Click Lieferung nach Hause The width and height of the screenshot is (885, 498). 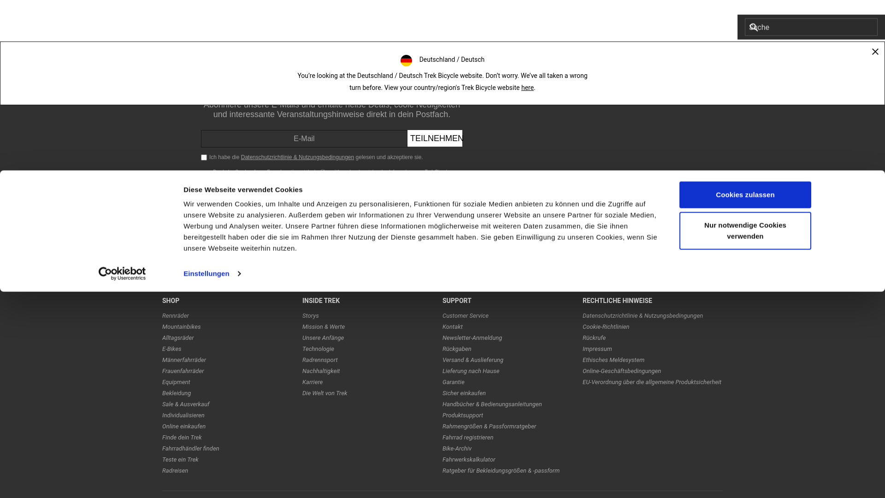click(471, 371)
